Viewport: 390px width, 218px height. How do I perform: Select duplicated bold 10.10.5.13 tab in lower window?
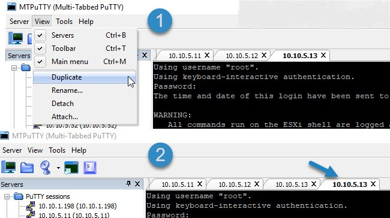pyautogui.click(x=350, y=184)
